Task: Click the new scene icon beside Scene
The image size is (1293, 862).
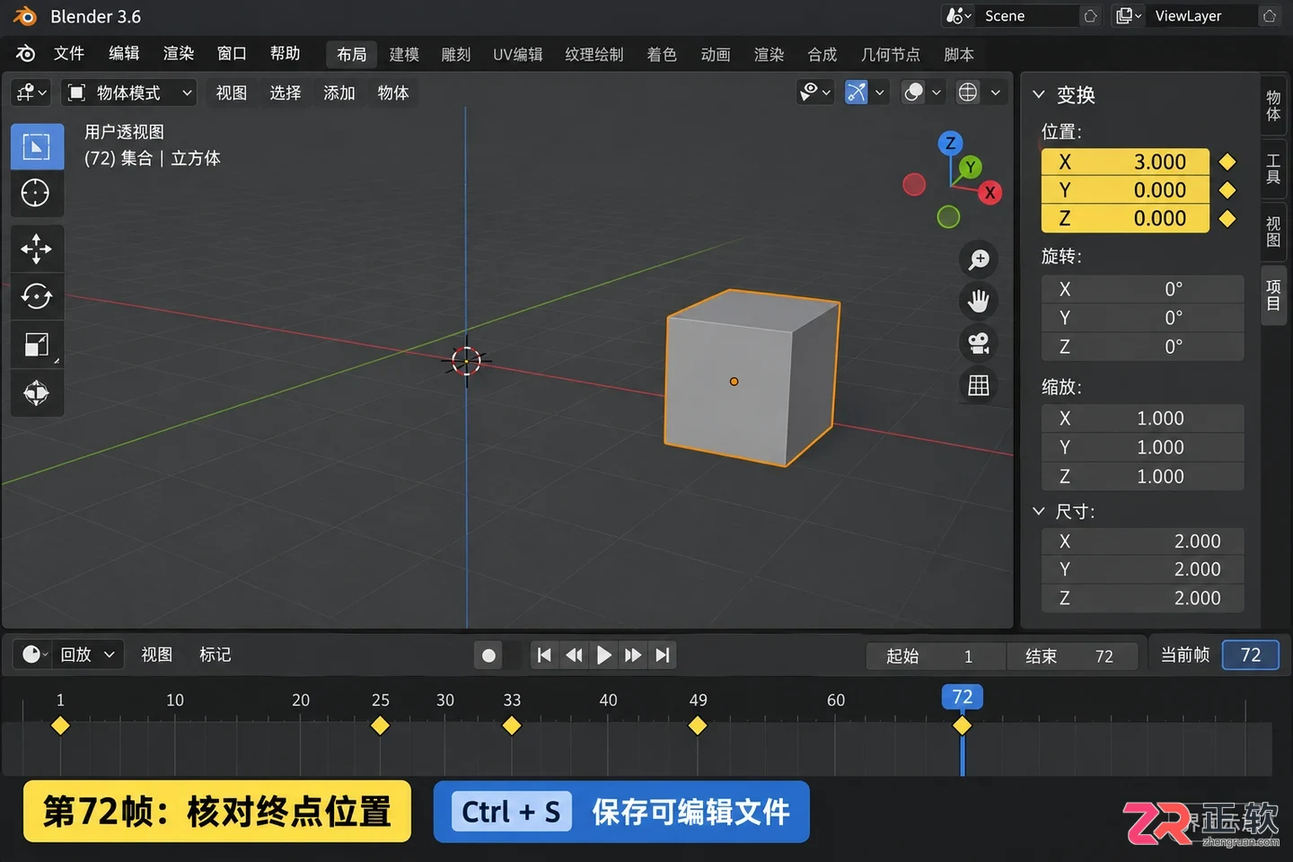Action: point(1090,16)
